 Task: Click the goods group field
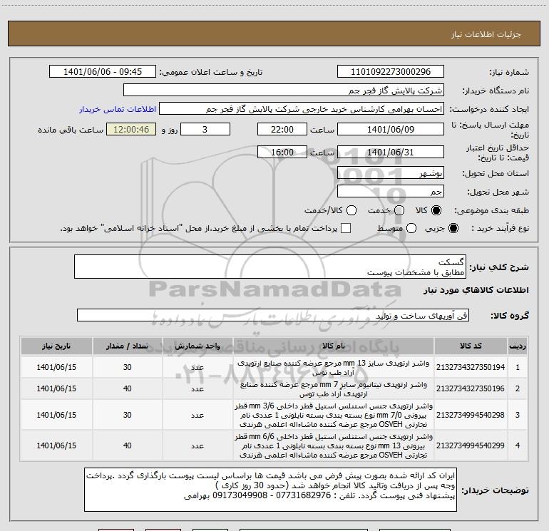tap(273, 315)
